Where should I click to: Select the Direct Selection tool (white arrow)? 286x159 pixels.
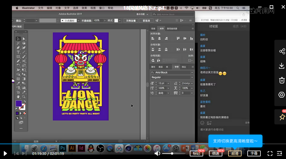24,39
